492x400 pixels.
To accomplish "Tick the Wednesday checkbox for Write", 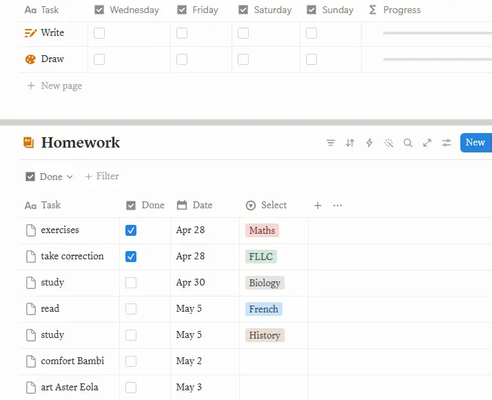I will pos(99,33).
